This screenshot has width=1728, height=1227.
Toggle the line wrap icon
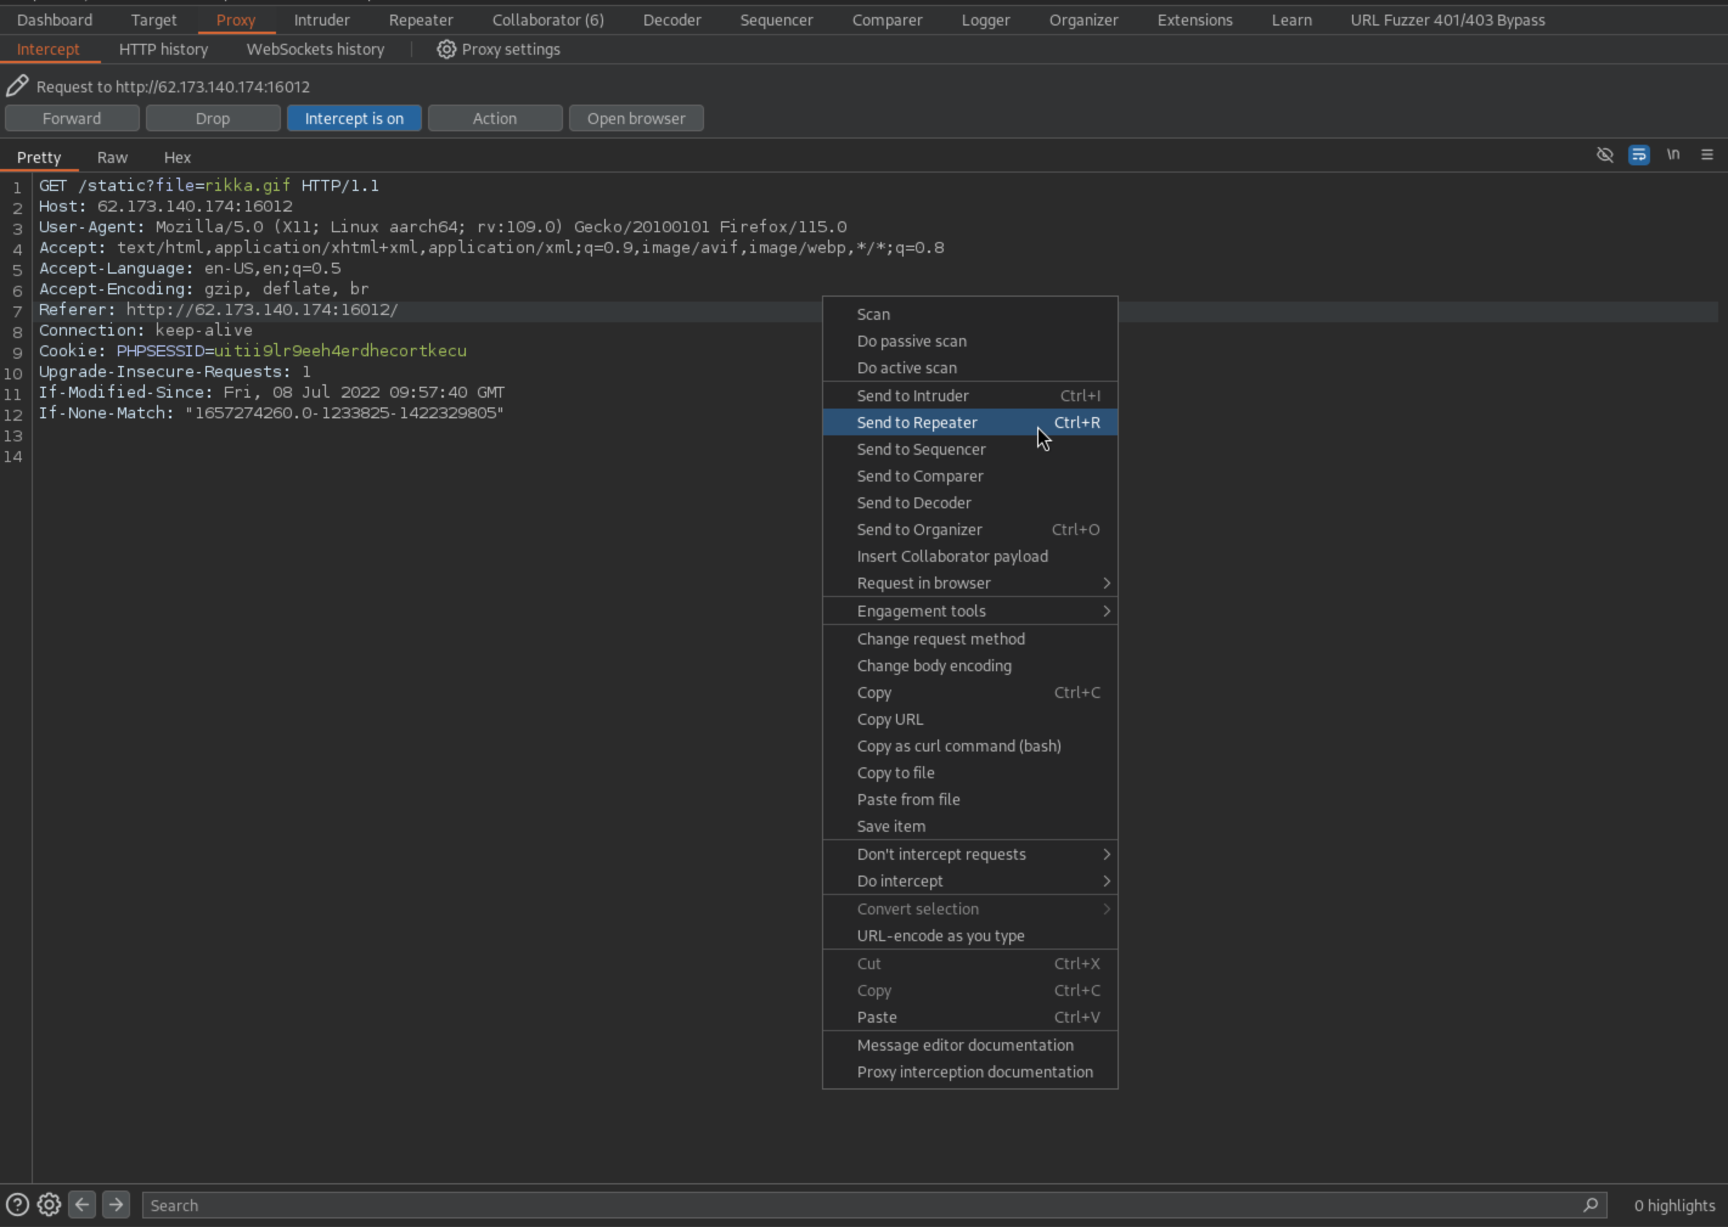[x=1638, y=155]
